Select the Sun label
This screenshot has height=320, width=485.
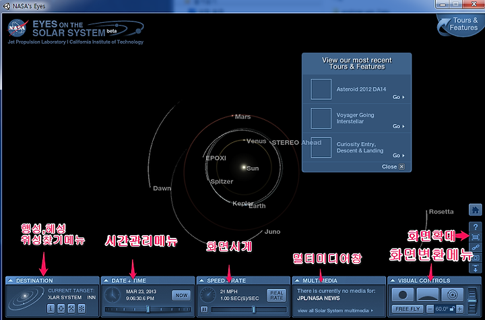point(253,168)
